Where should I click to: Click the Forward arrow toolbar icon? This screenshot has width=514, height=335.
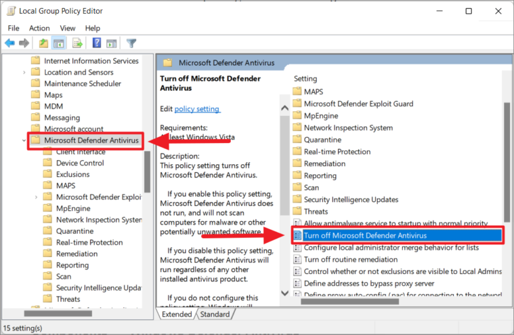click(24, 43)
